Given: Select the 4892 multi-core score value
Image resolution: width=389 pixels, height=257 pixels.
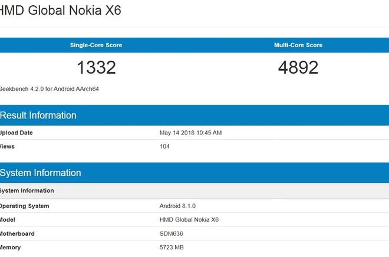Looking at the screenshot, I should tap(298, 67).
